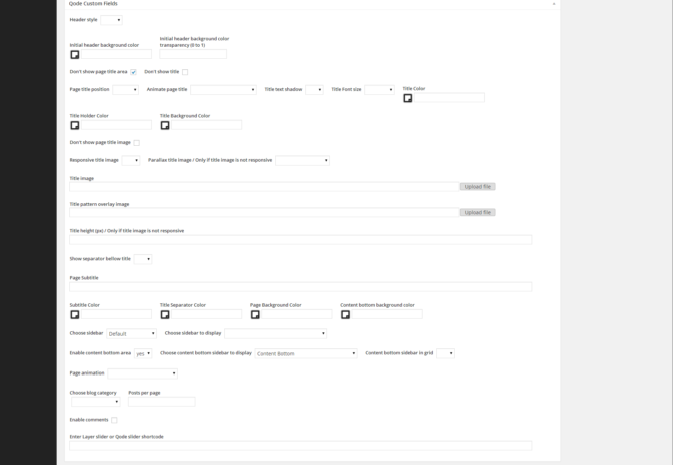Expand the Animate page title dropdown

point(223,90)
